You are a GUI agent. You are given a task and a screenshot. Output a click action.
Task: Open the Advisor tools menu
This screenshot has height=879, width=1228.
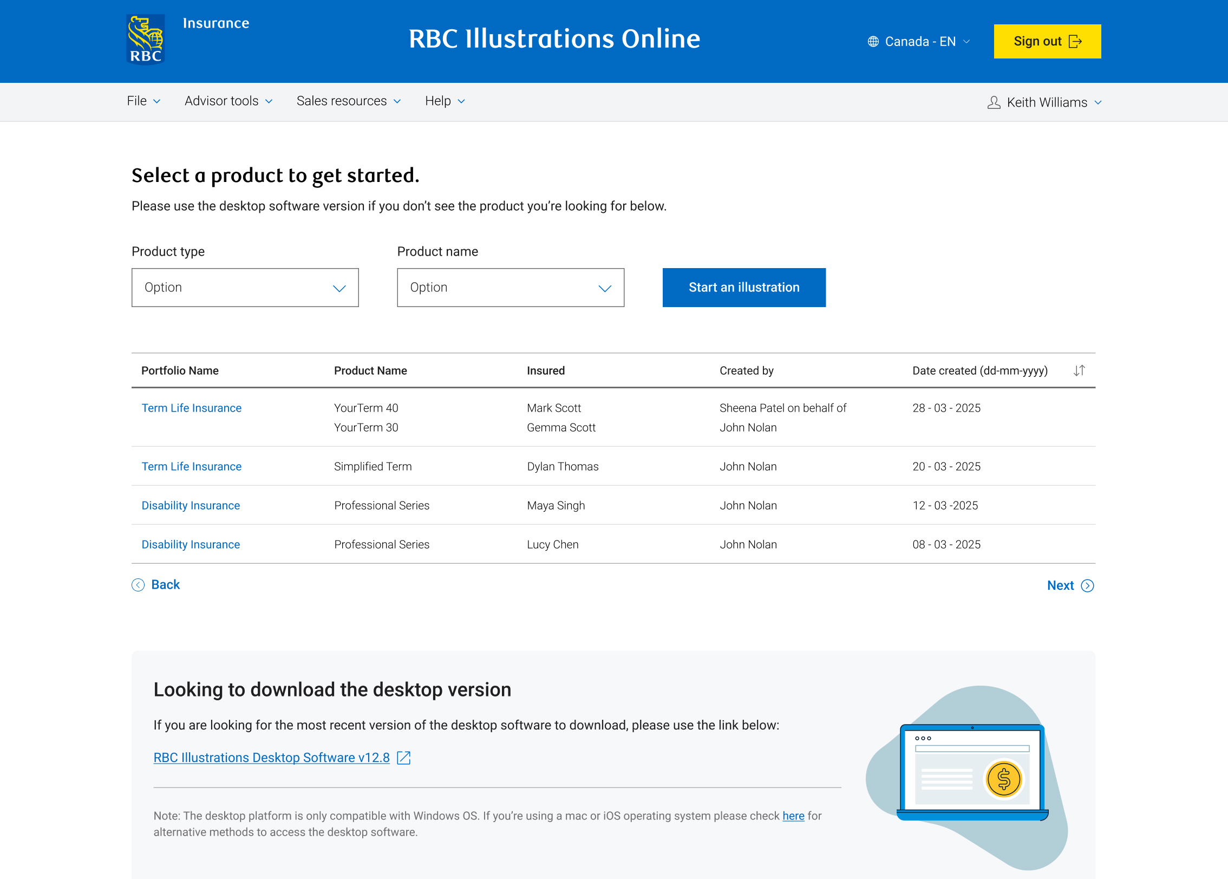coord(228,101)
